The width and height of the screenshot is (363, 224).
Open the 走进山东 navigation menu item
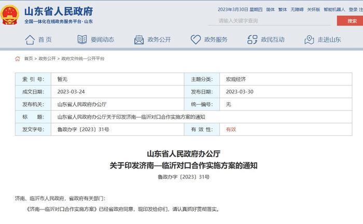[x=329, y=39]
